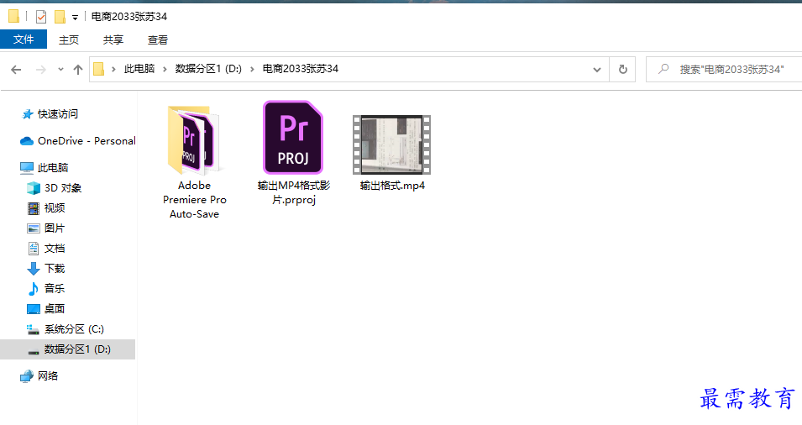Click the folder name Adobe Premiere Pro Auto-Save
802x425 pixels.
[x=194, y=199]
